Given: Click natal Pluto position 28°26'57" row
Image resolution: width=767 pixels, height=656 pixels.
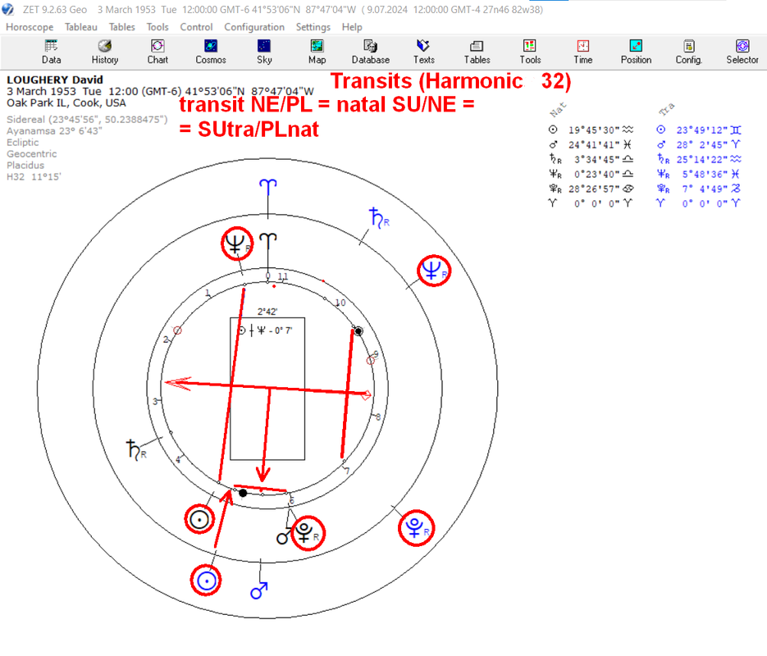Looking at the screenshot, I should point(591,189).
